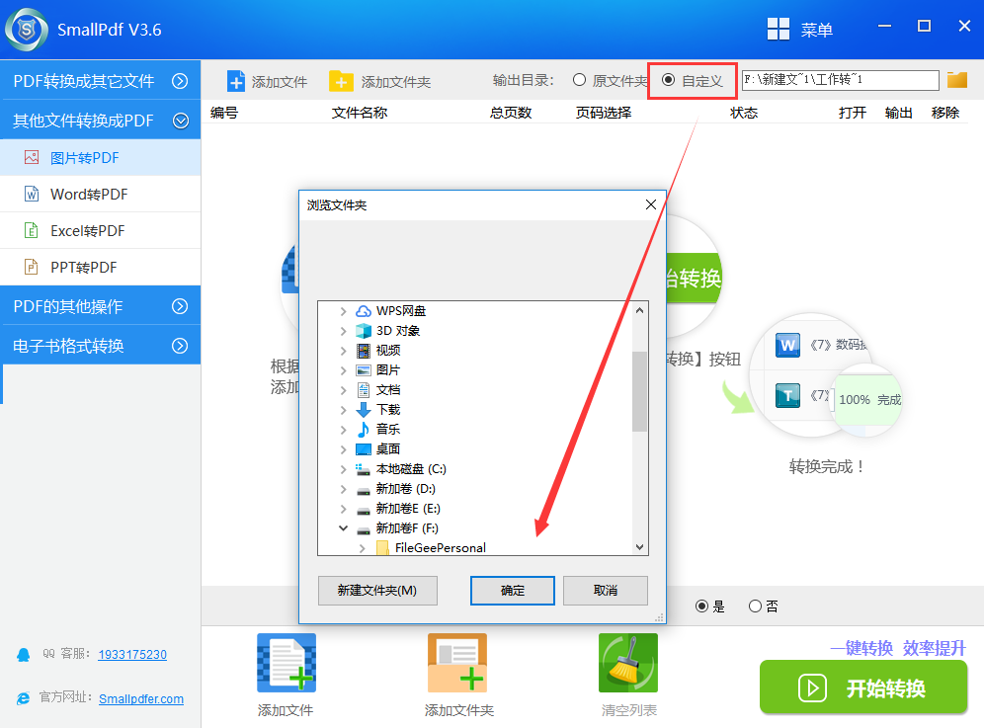Select the 桌面 desktop icon in tree
This screenshot has width=984, height=728.
click(x=364, y=449)
